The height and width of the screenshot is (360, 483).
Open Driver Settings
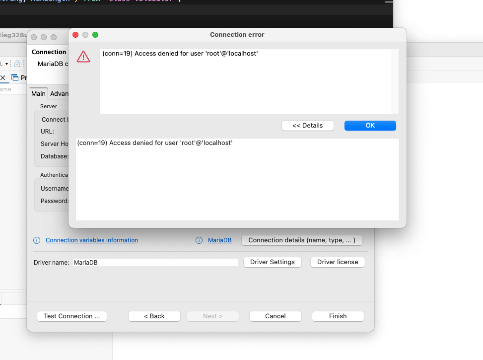click(273, 262)
